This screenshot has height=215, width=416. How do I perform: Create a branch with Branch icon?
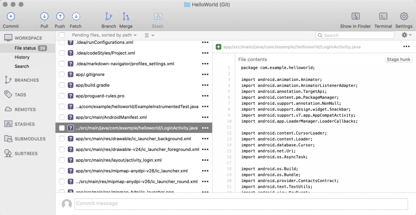coord(108,16)
